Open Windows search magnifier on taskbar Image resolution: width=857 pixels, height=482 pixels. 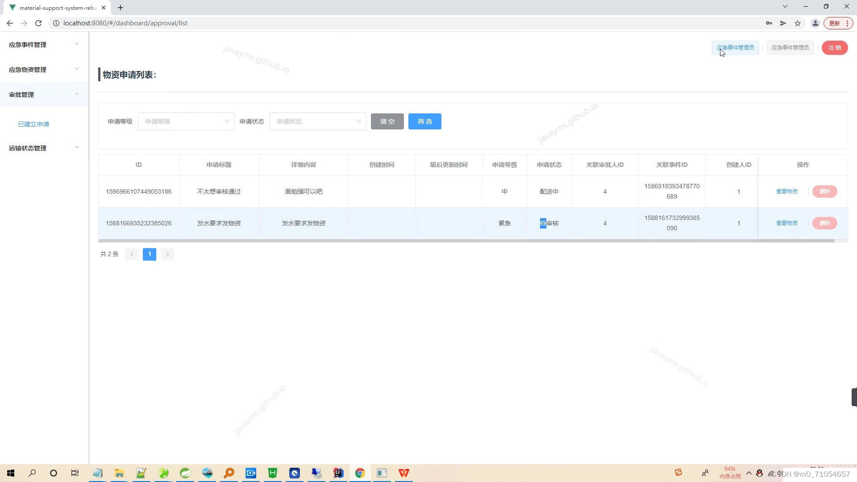[32, 473]
